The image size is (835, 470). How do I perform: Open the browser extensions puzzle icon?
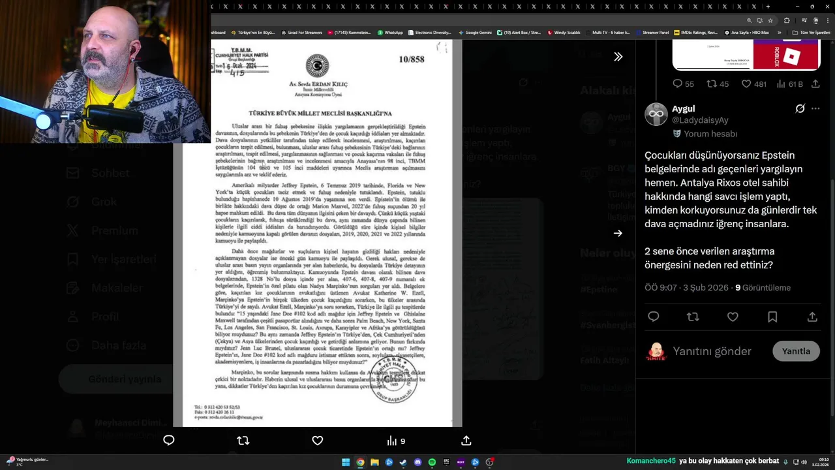point(787,20)
